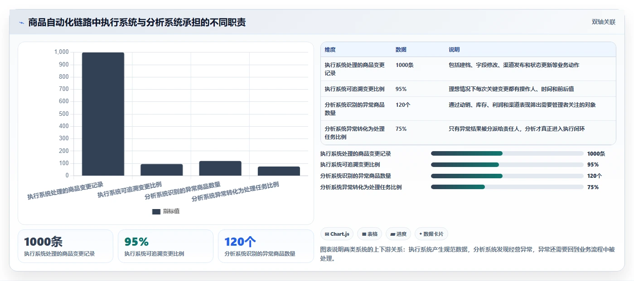Click the description starting with 只有异常结果被分派
This screenshot has height=281, width=634.
click(x=517, y=129)
